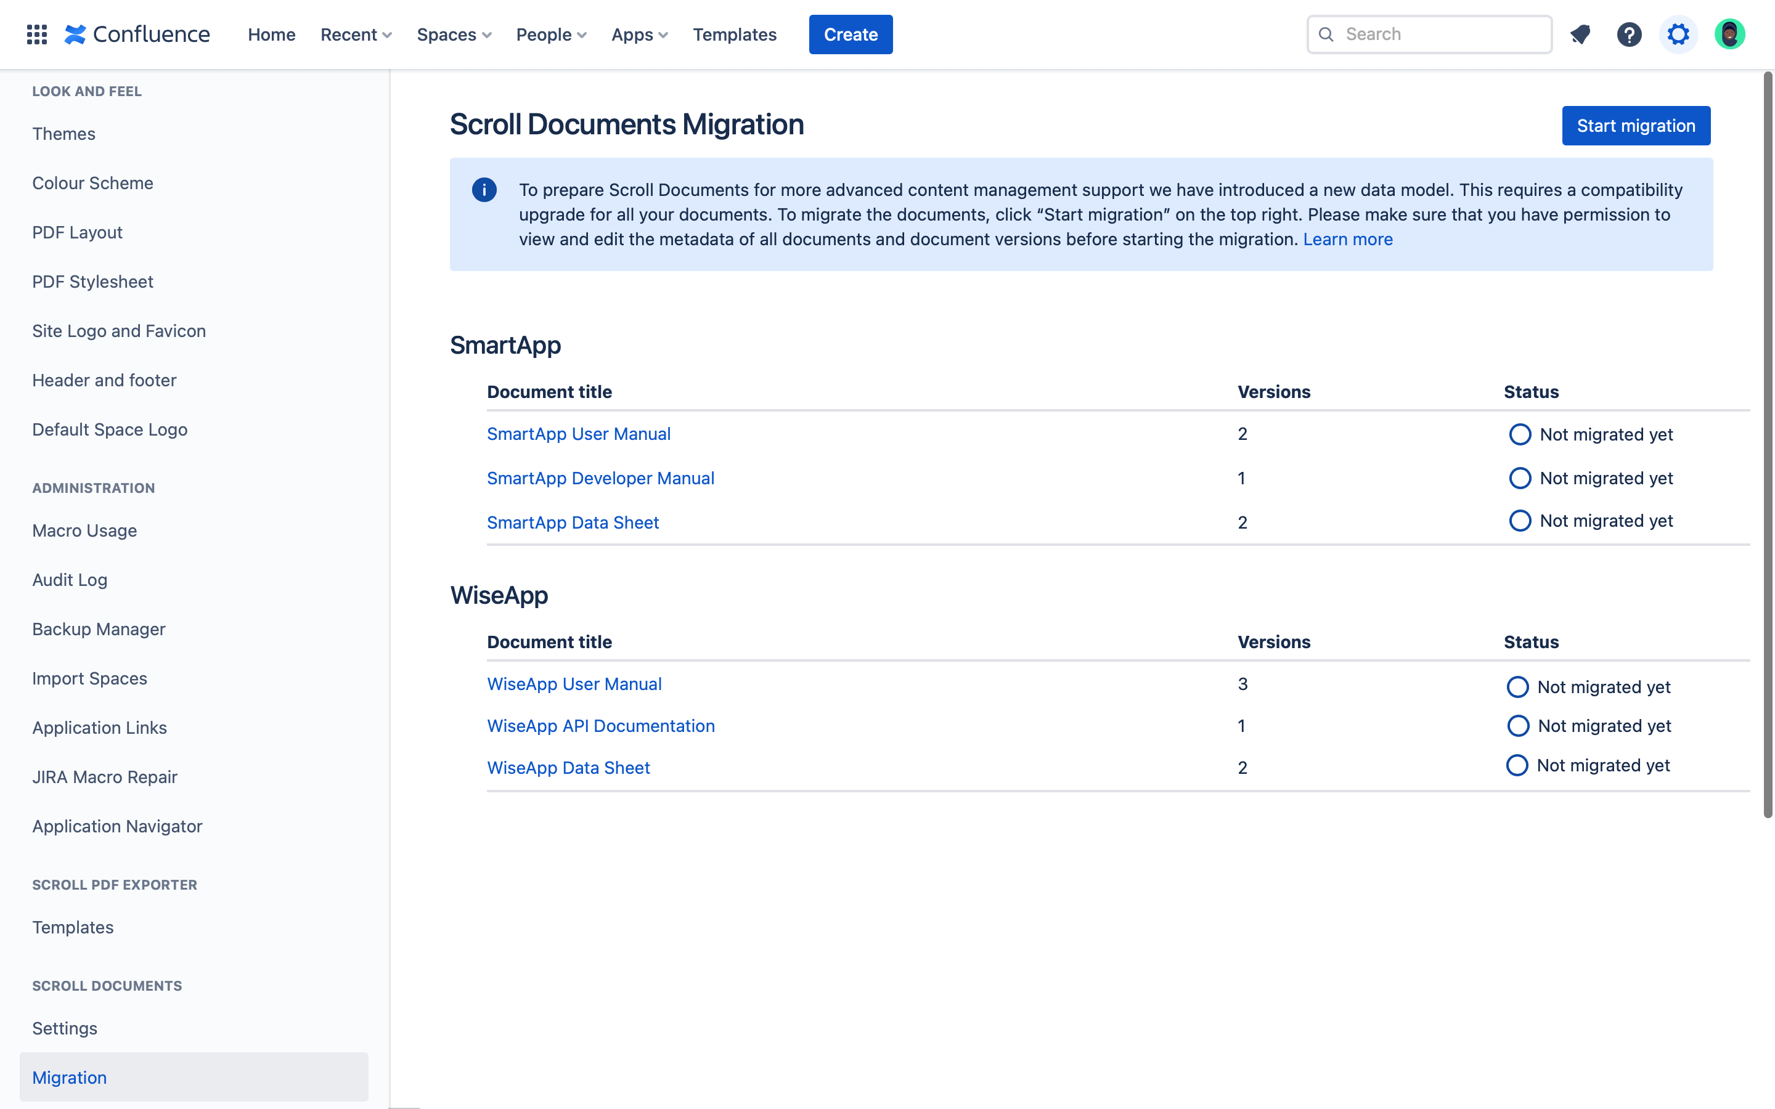This screenshot has height=1109, width=1775.
Task: Select the Migration sidebar menu item
Action: tap(69, 1077)
